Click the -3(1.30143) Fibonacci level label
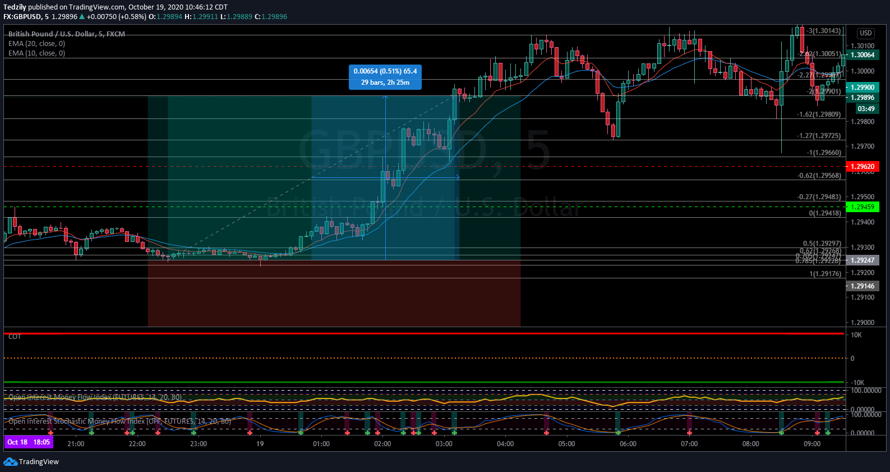890x472 pixels. coord(823,31)
